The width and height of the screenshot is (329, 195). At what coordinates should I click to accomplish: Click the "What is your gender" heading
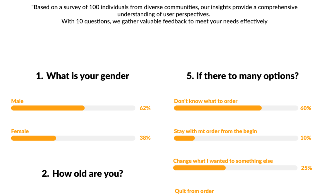click(x=83, y=76)
